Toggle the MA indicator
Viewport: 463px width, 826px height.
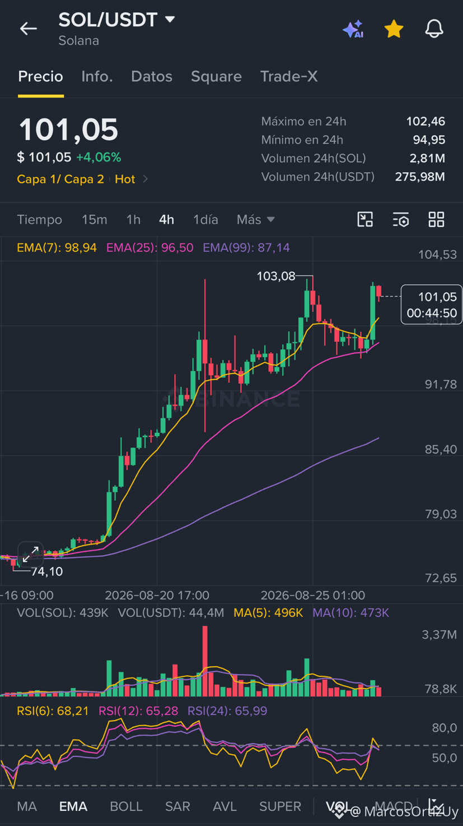pyautogui.click(x=27, y=806)
